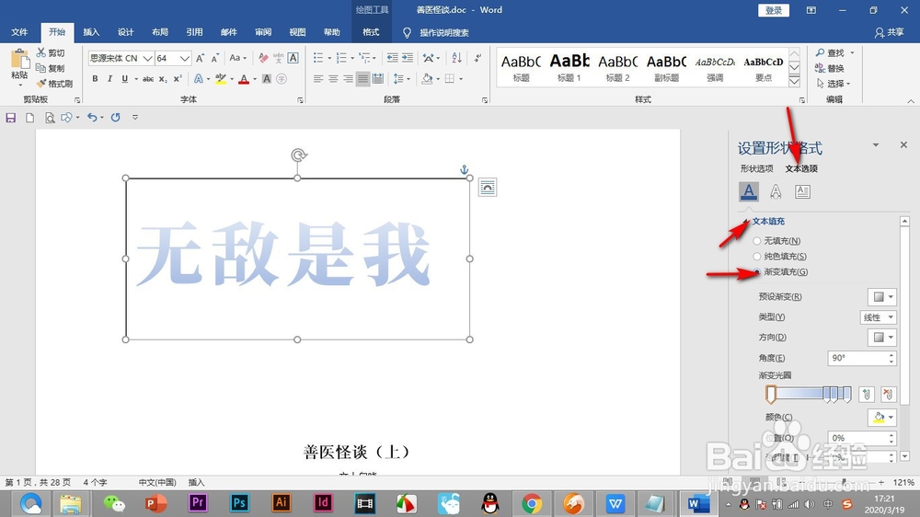The height and width of the screenshot is (517, 920).
Task: Click the Underline button
Action: (124, 78)
